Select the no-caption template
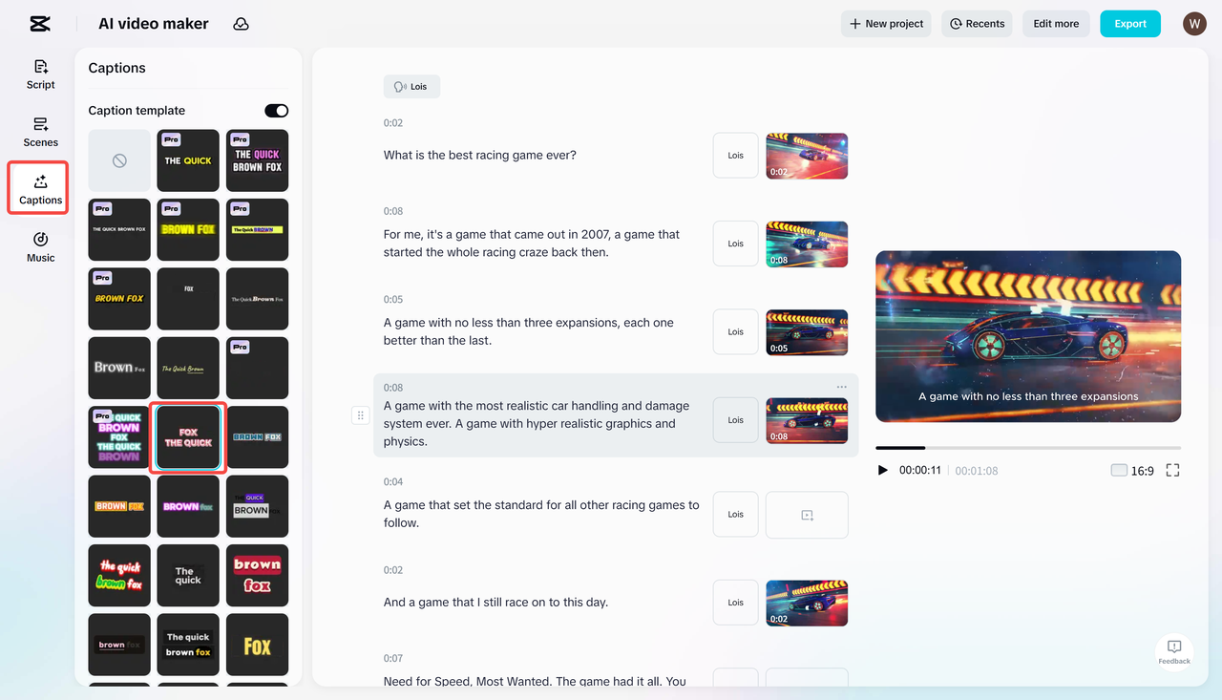 pos(119,160)
